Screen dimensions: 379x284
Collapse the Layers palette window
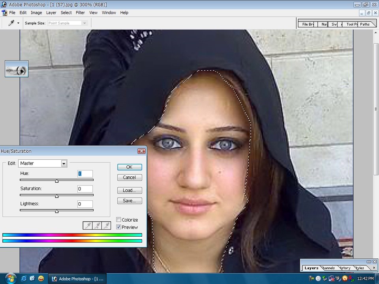pos(368,262)
